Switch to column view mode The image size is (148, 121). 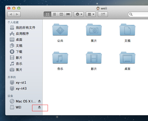[61, 14]
